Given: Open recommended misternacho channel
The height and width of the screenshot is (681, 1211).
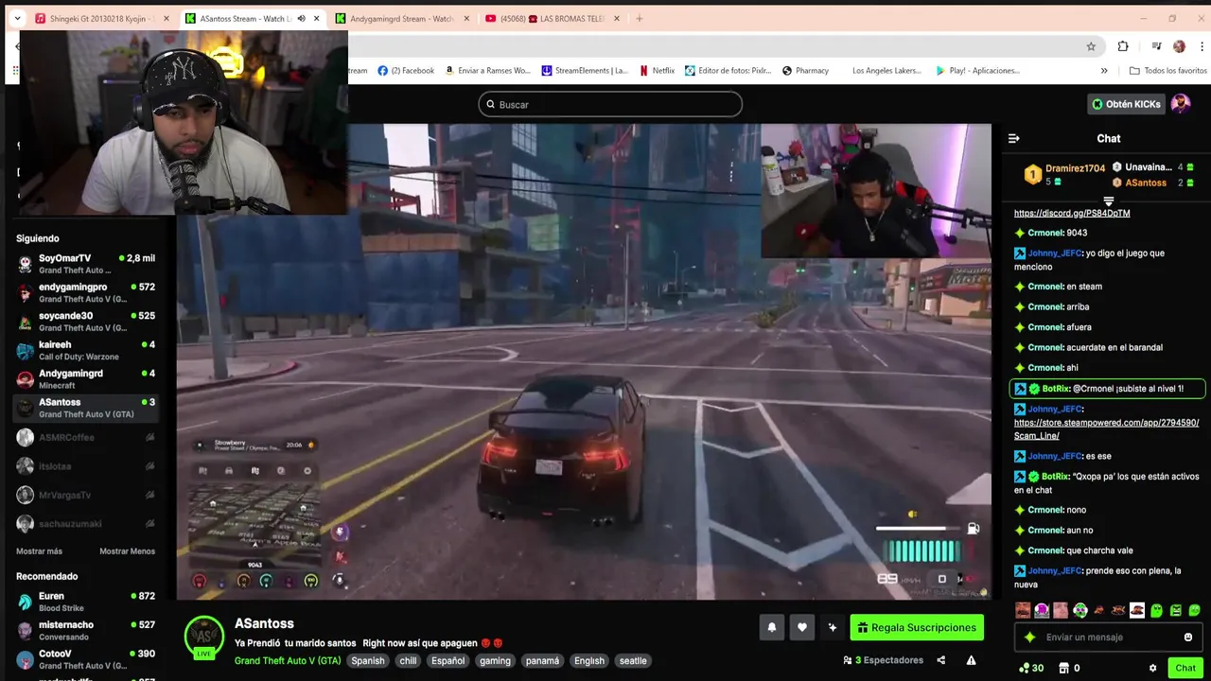Looking at the screenshot, I should point(85,631).
